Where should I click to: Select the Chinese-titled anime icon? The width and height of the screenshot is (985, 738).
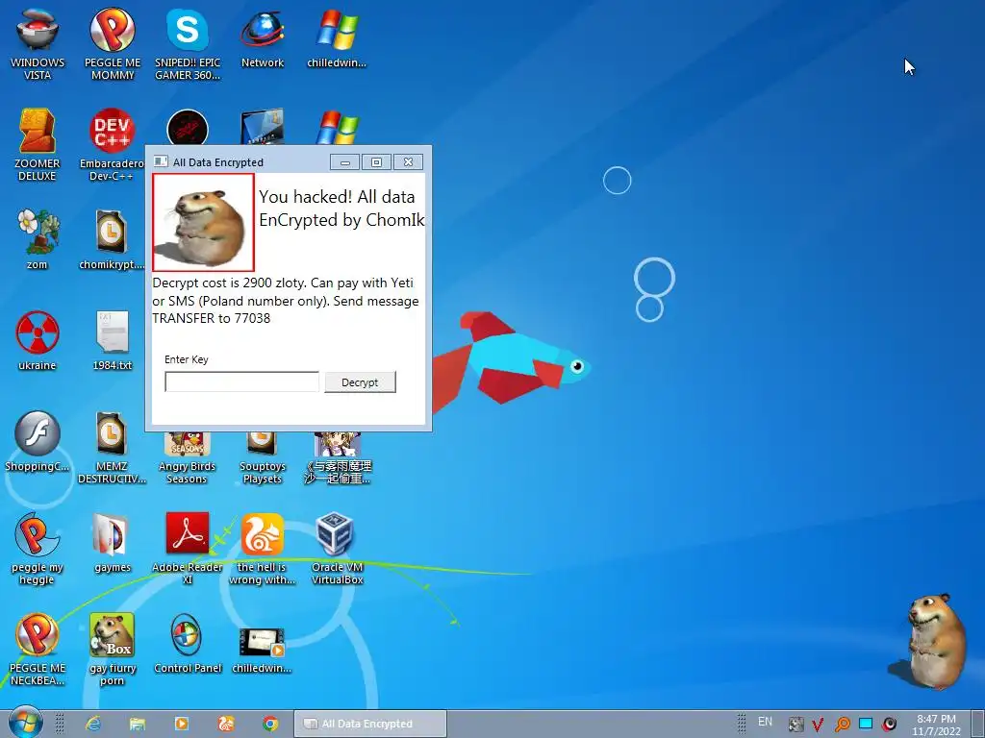click(338, 458)
